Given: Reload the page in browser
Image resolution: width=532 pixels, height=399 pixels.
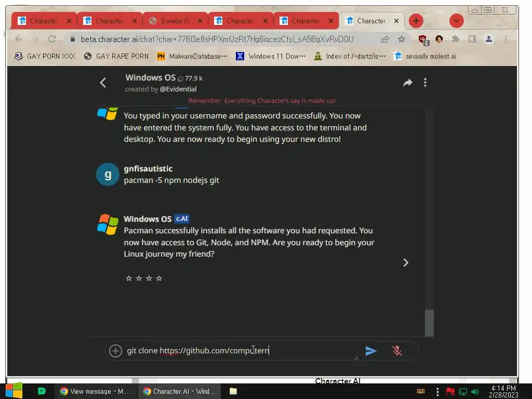Looking at the screenshot, I should tap(52, 39).
